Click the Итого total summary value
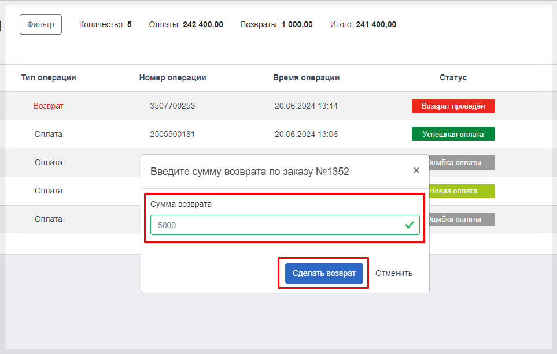Image resolution: width=557 pixels, height=354 pixels. click(376, 24)
